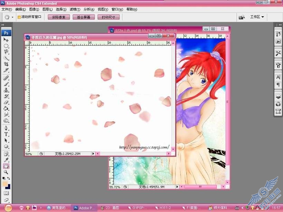Select the Elliptical Marquee tool
Image resolution: width=283 pixels, height=212 pixels.
(x=6, y=46)
